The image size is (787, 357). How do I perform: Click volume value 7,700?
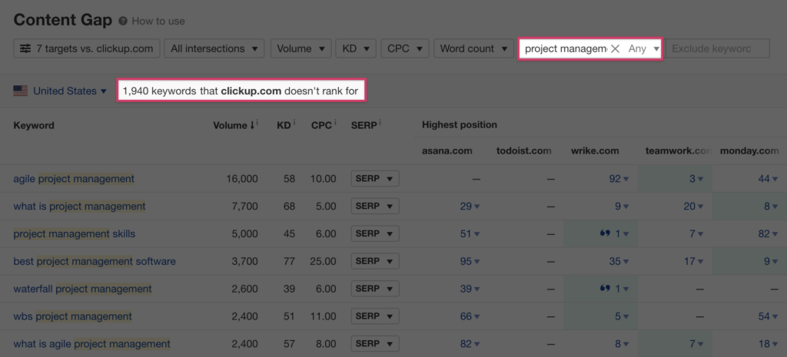[x=244, y=206]
